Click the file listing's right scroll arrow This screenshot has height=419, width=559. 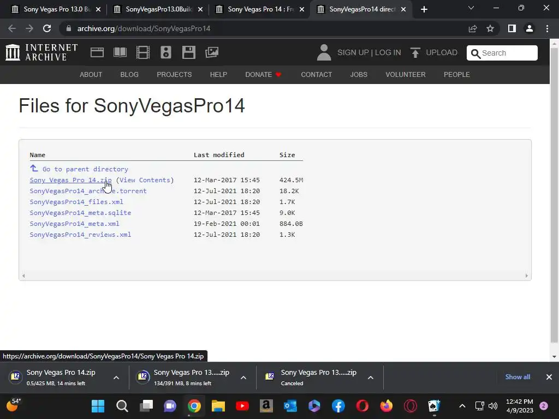[x=527, y=276]
